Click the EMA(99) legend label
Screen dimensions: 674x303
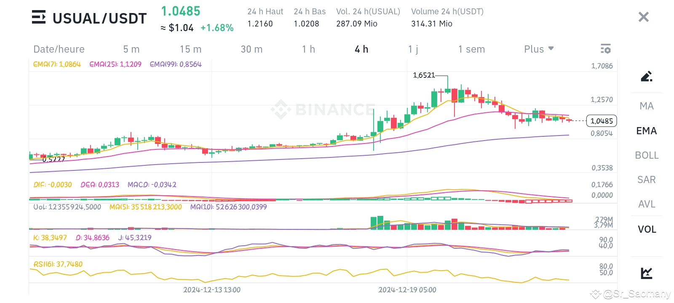click(176, 64)
